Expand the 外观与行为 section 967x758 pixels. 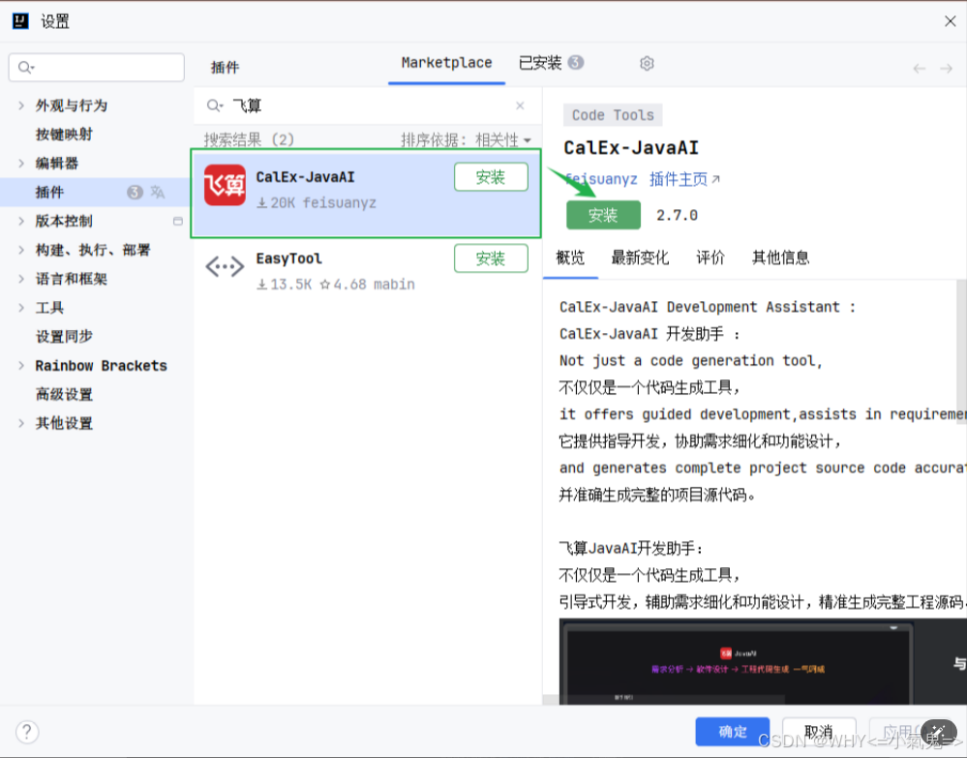coord(21,106)
